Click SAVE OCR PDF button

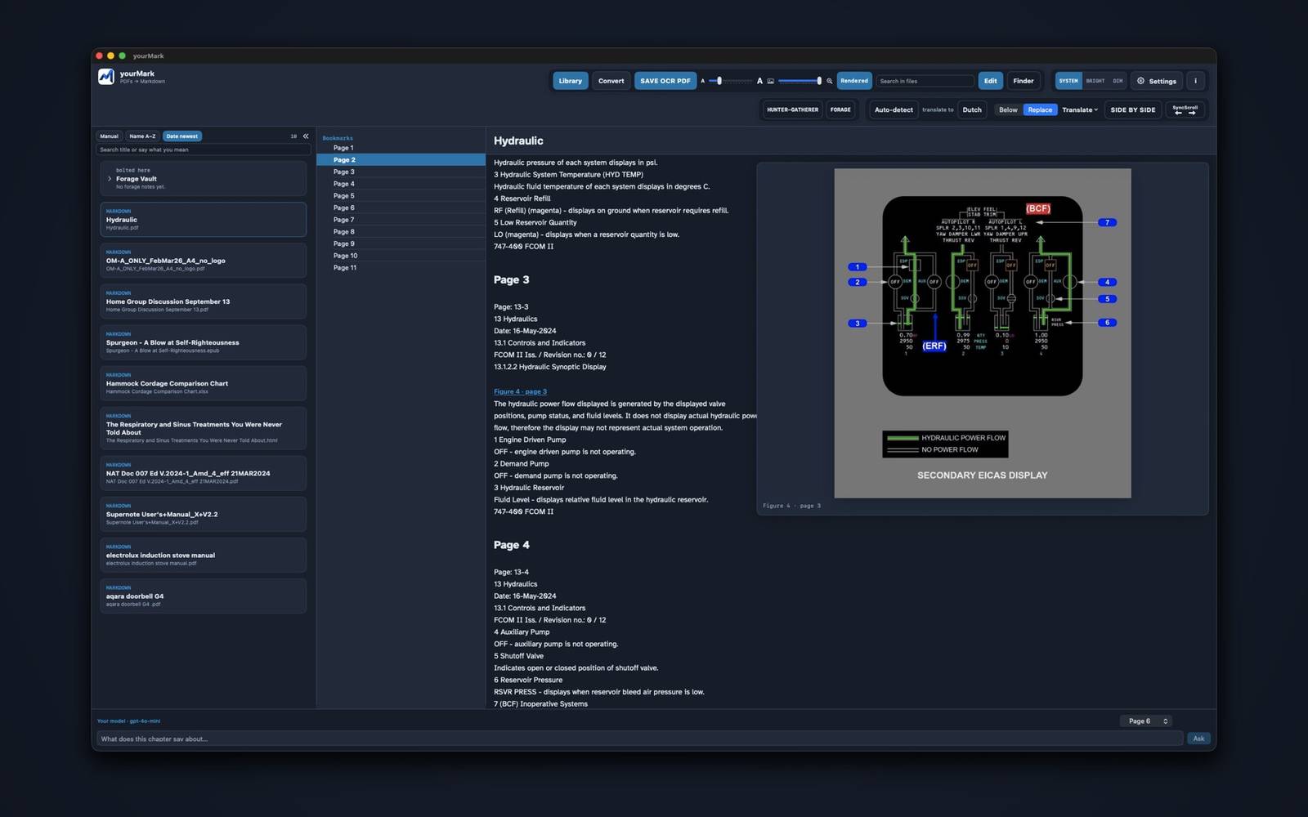pos(665,81)
